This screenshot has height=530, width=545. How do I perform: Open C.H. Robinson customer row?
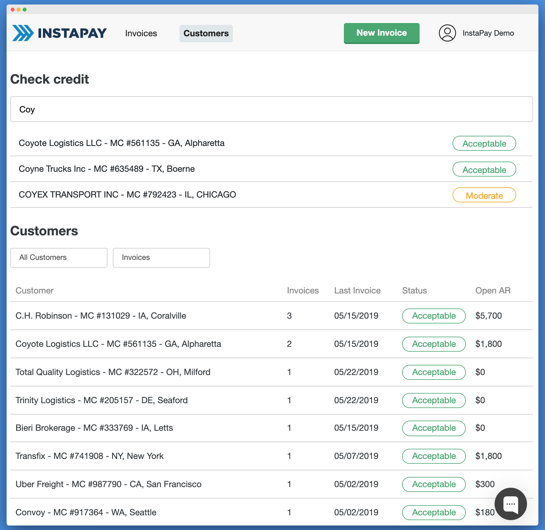coord(271,316)
